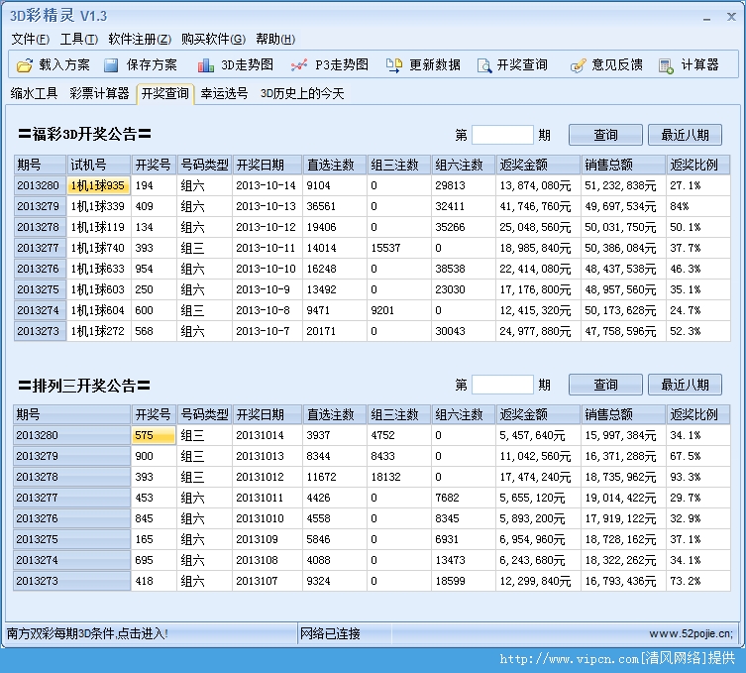Image resolution: width=746 pixels, height=673 pixels.
Task: Click 试机号 column header in 福彩3D table
Action: [x=98, y=165]
